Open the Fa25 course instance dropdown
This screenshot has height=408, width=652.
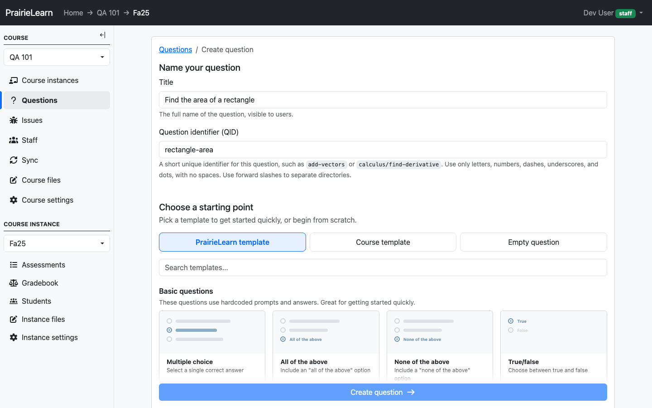click(57, 243)
